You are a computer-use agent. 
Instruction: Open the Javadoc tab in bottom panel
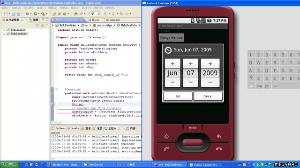pos(74,129)
